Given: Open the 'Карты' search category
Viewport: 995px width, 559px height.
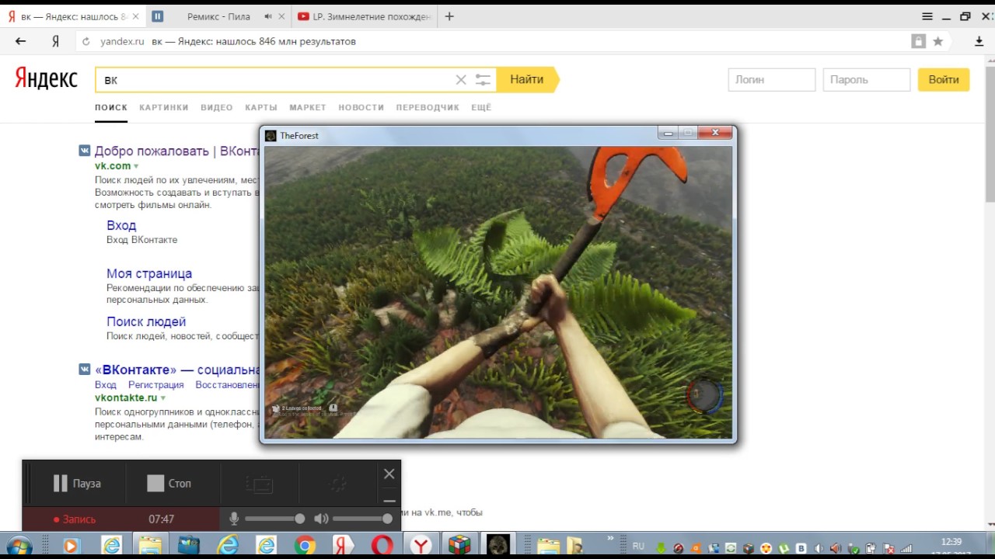Looking at the screenshot, I should [x=261, y=107].
